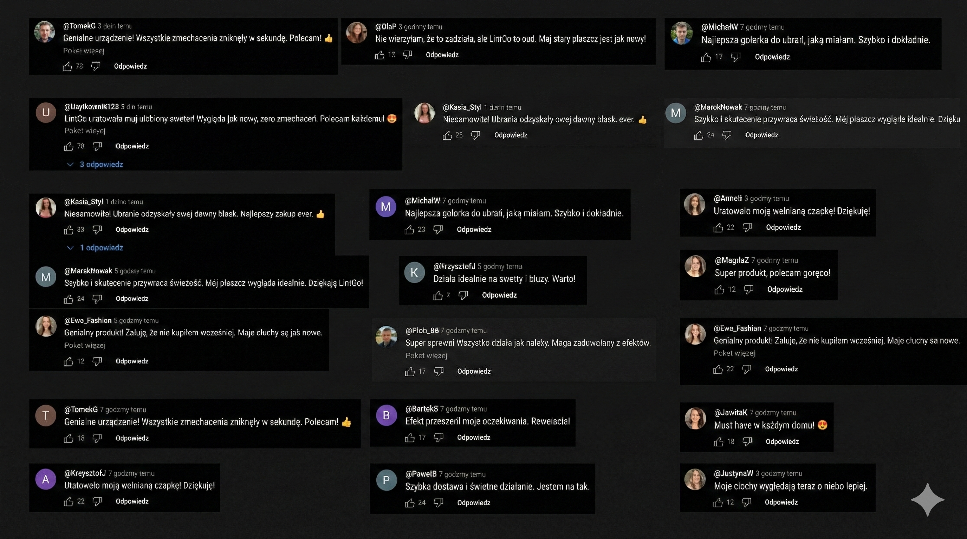This screenshot has width=967, height=539.
Task: Dislike @JawitaK's "Must have" comment
Action: coord(747,442)
